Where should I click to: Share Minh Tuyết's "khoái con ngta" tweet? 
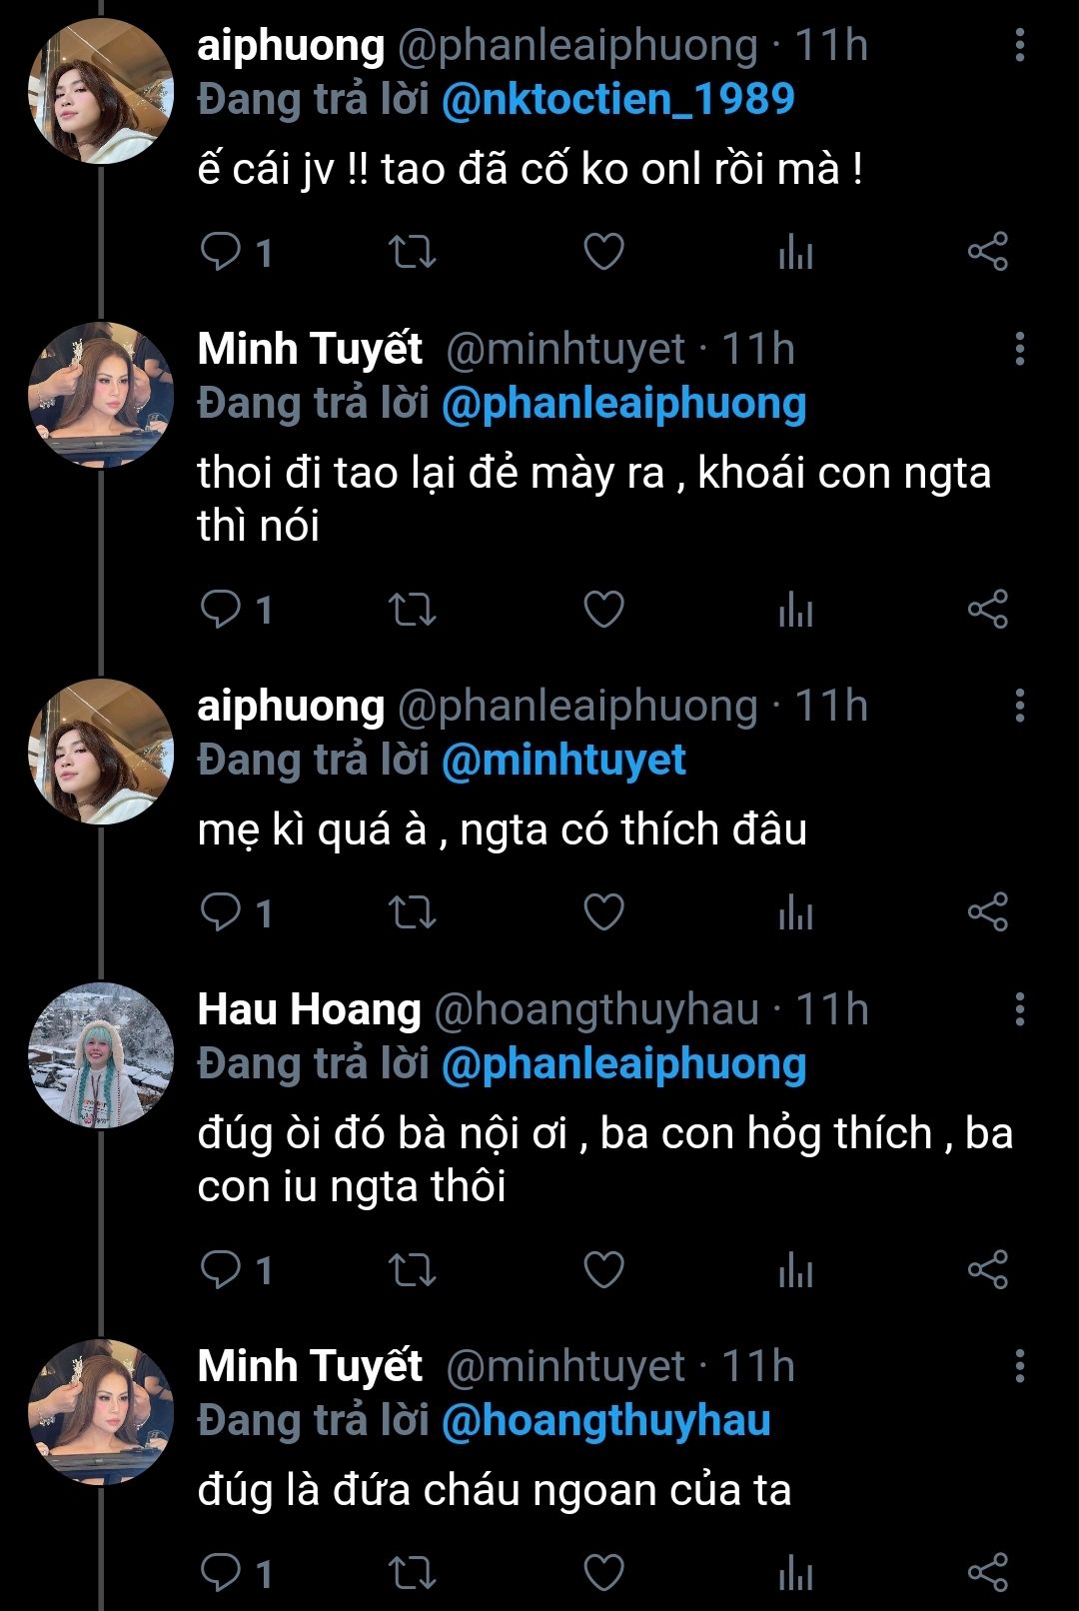click(987, 609)
